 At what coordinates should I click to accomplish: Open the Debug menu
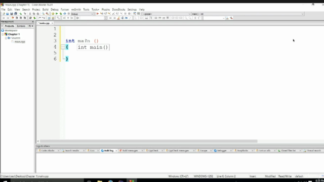pos(55,10)
